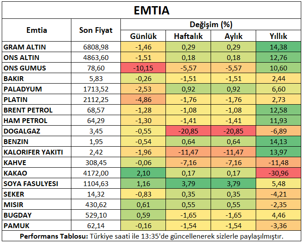Viewport: 303px width, 243px height.
Task: Select DOGALGAZ weekly cell showing -20,85
Action: [188, 131]
